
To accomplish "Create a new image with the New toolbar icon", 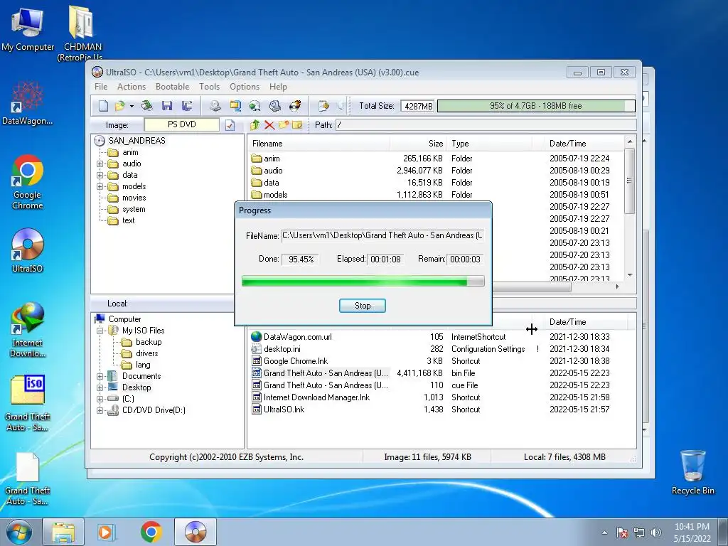I will [x=103, y=106].
